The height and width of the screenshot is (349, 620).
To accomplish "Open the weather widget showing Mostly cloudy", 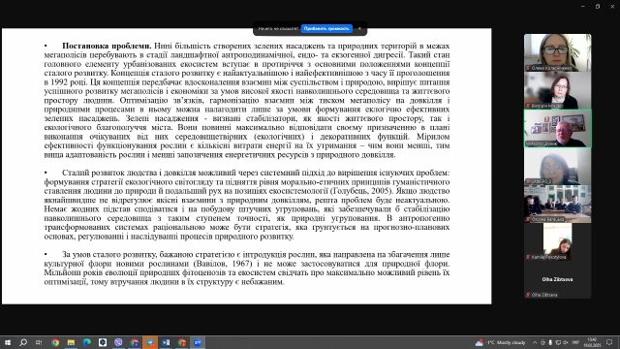I will tap(501, 342).
